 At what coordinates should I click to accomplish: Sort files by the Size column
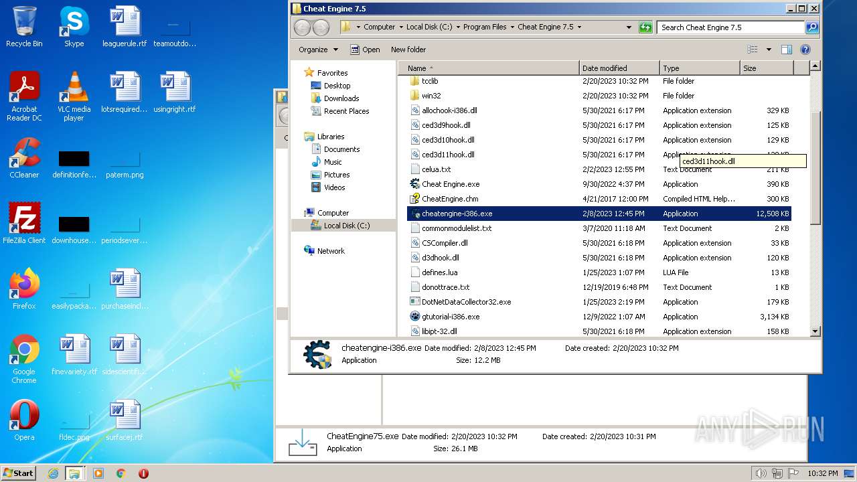pos(767,68)
